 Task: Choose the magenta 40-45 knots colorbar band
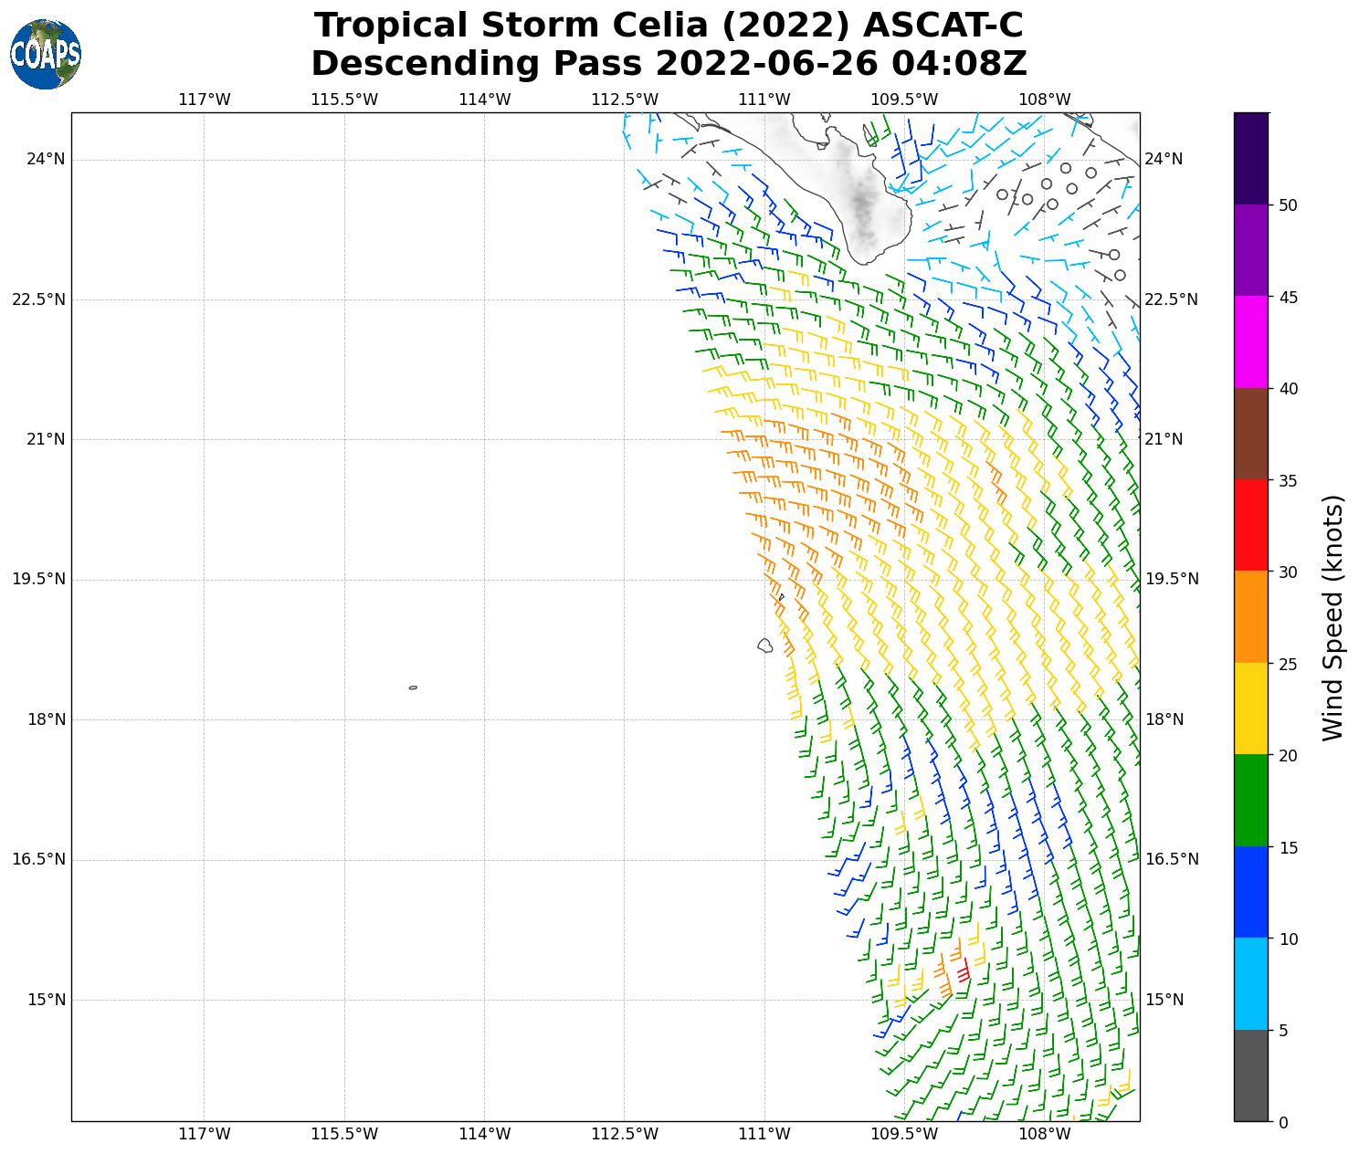[1250, 341]
